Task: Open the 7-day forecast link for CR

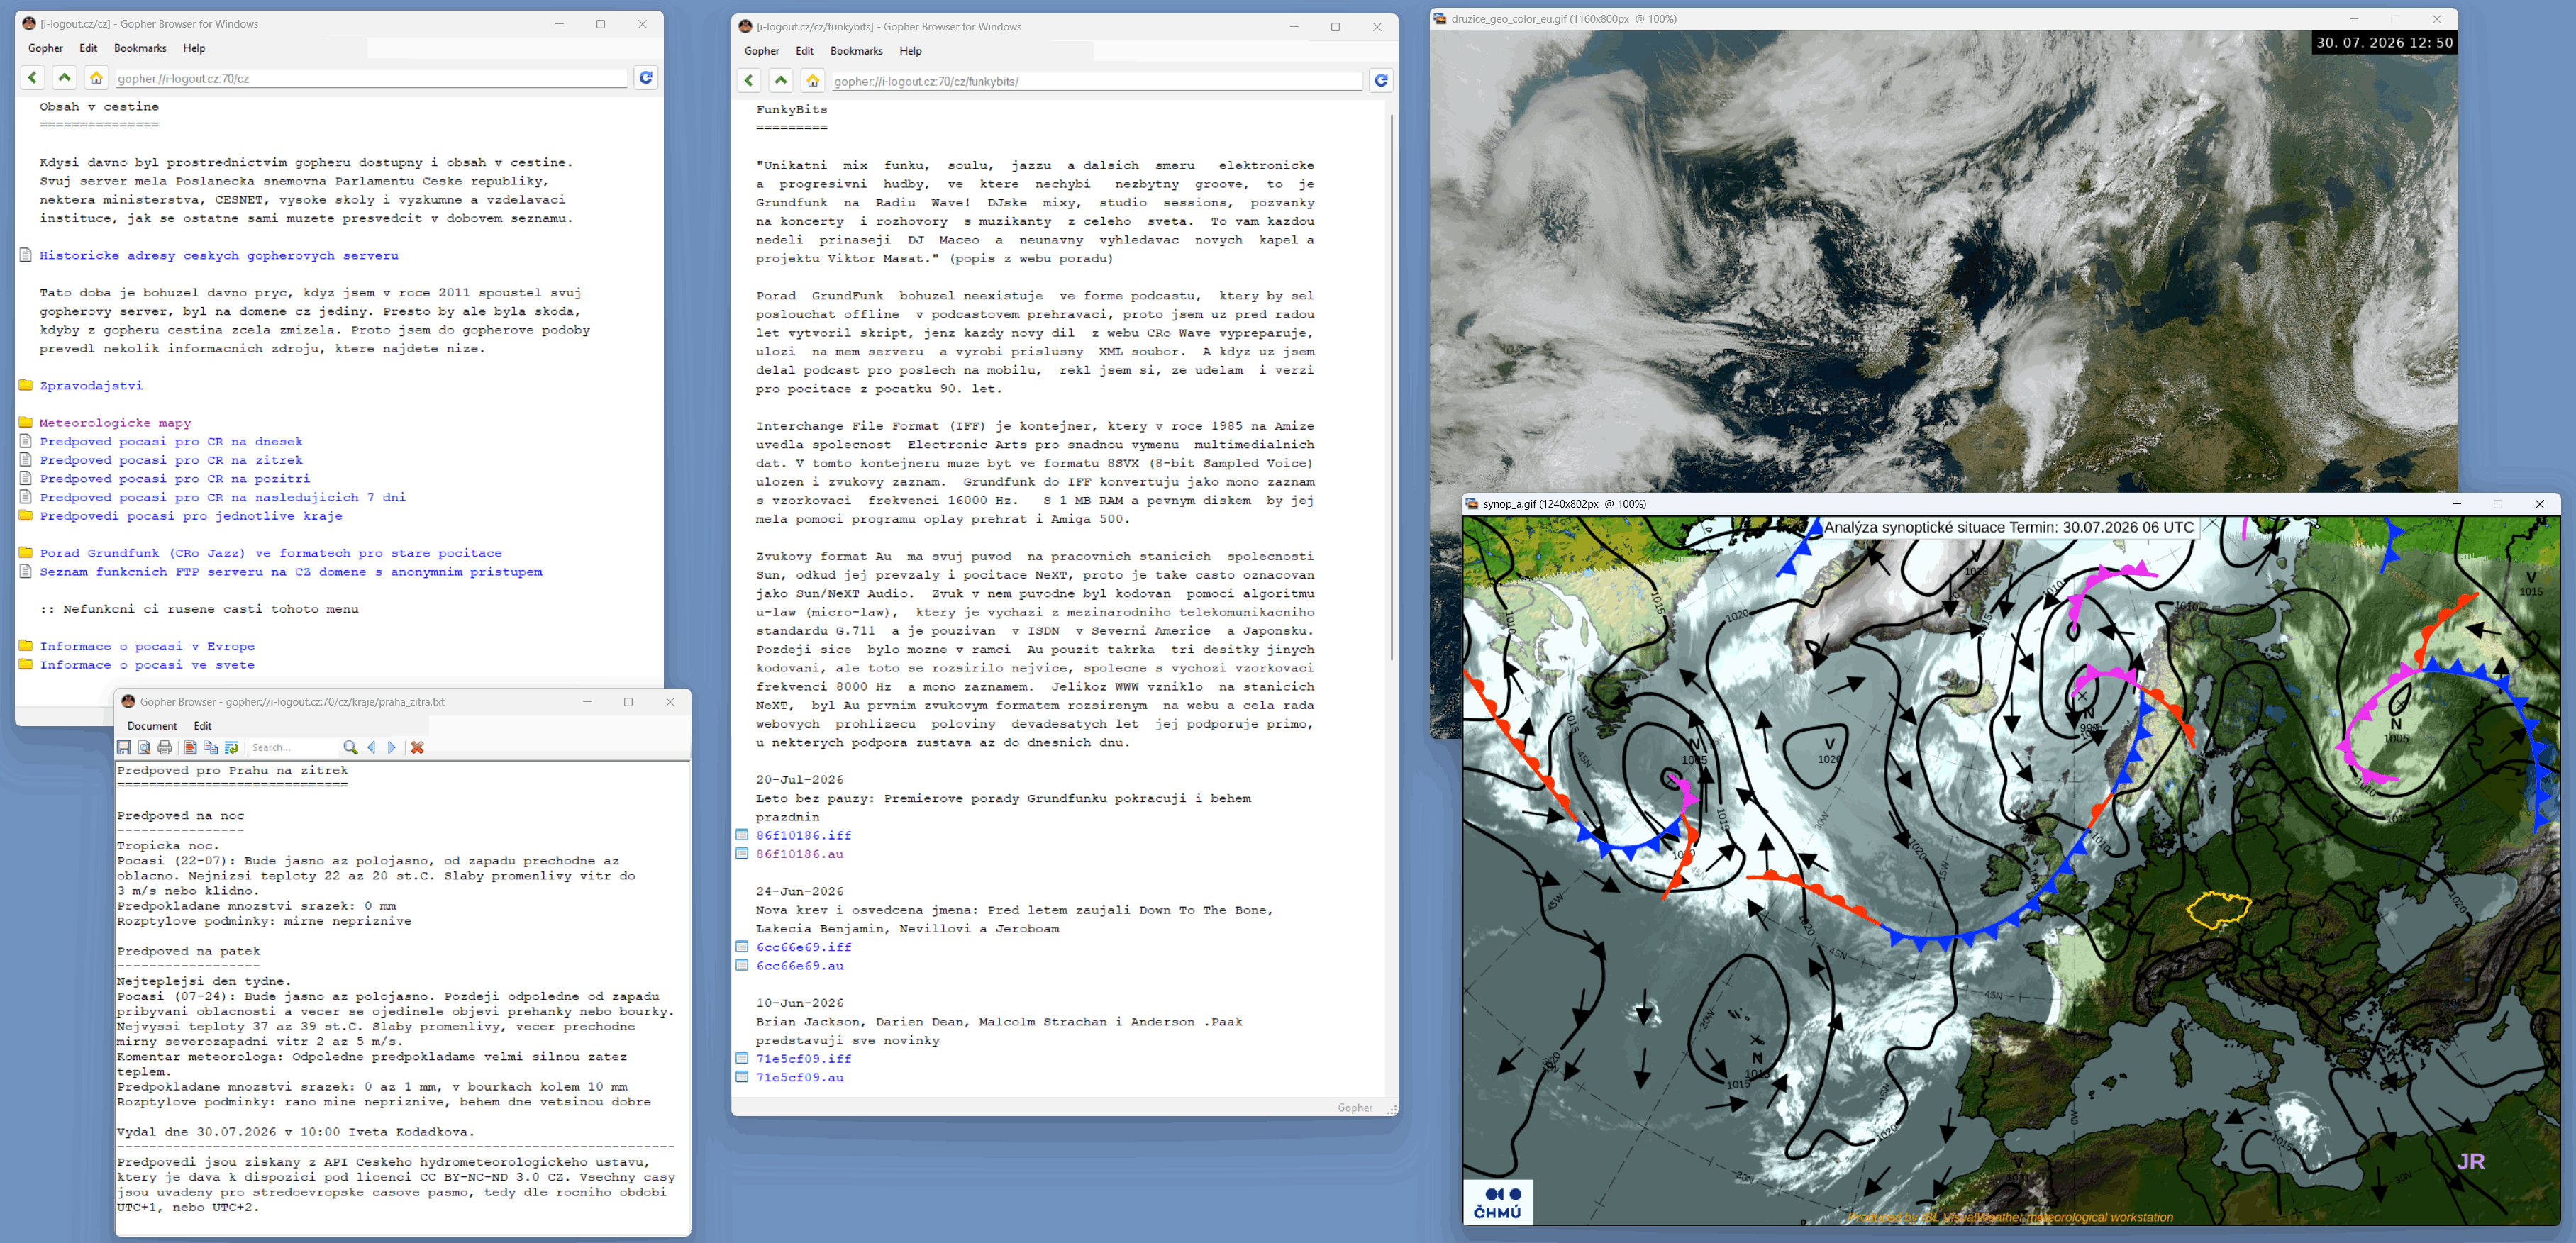Action: pyautogui.click(x=223, y=498)
